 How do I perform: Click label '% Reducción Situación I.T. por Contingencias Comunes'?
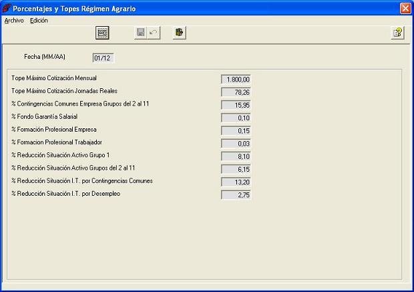coord(82,181)
